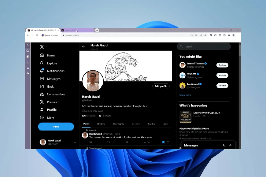Reload the page
The width and height of the screenshot is (266, 177).
click(37, 35)
